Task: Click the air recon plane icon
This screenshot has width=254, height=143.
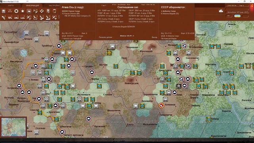Action: (29, 17)
